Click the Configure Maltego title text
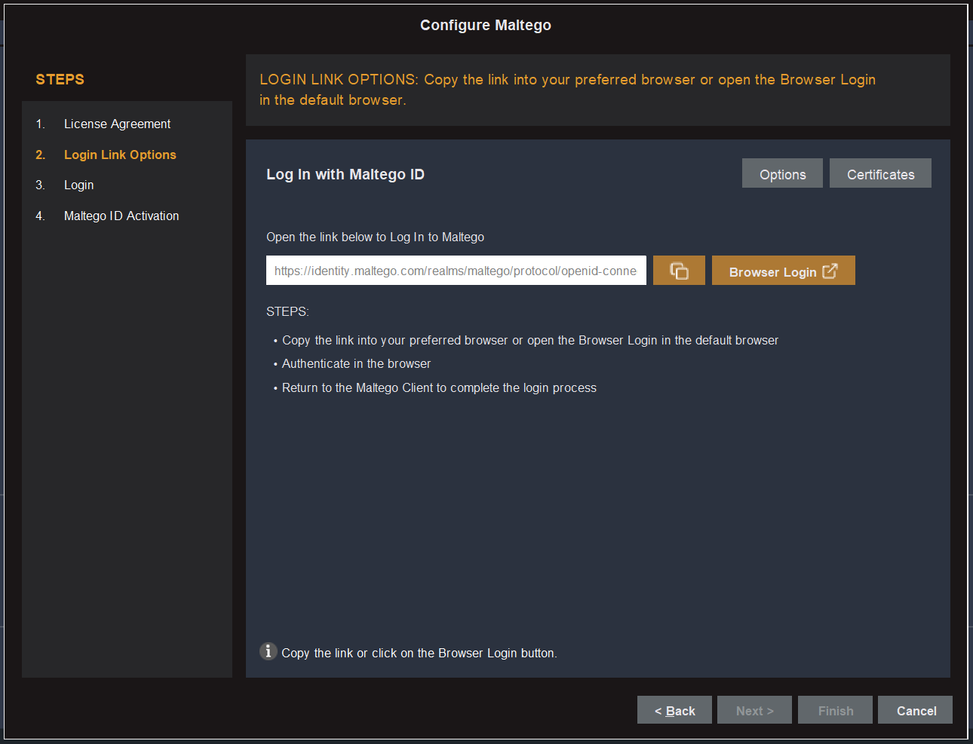The height and width of the screenshot is (744, 973). click(486, 25)
